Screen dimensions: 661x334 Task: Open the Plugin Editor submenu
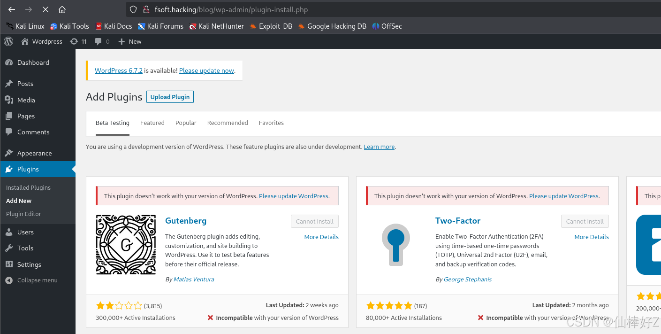point(23,214)
